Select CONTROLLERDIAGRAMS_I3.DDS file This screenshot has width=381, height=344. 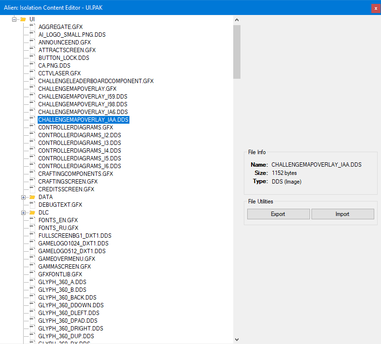pos(80,143)
